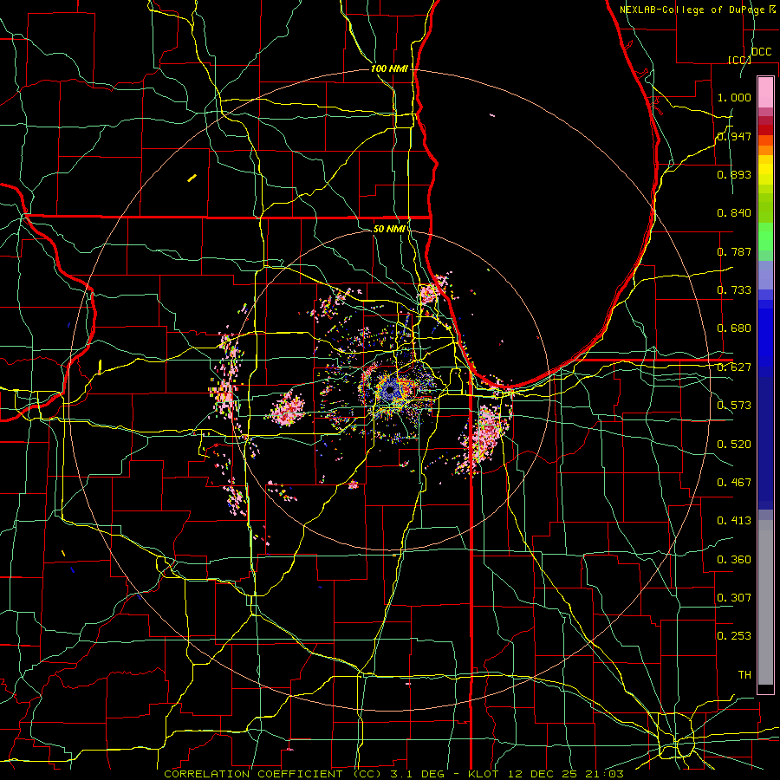Click the 0.787 scale value
This screenshot has height=780, width=780.
coord(734,251)
